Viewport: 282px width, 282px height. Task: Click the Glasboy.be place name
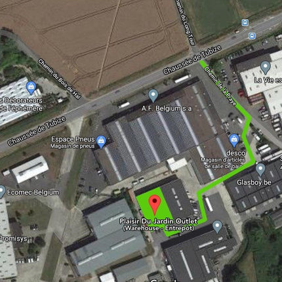tap(254, 182)
